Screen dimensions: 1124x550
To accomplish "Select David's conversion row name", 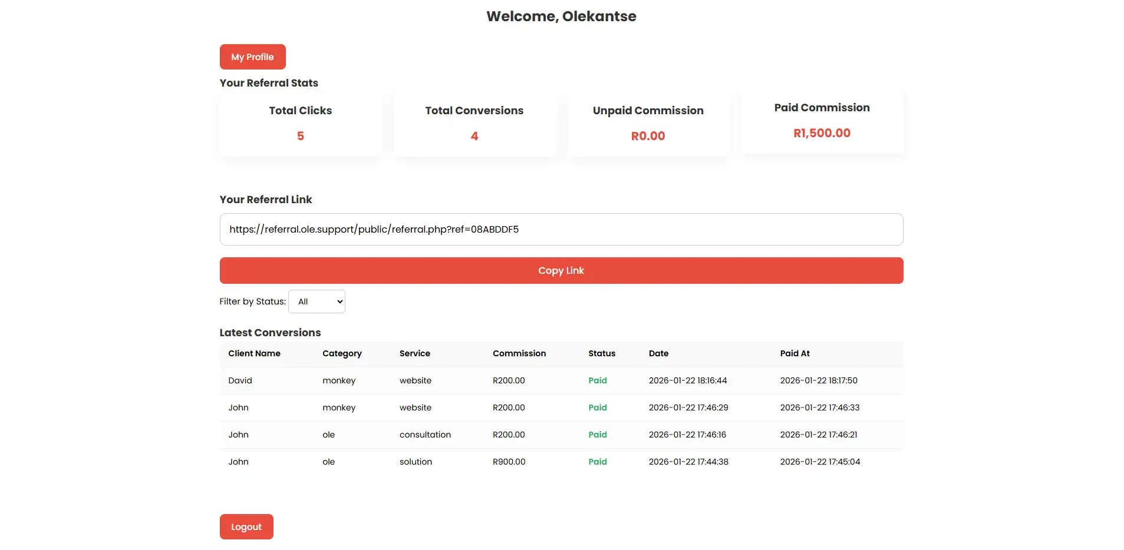I will click(x=240, y=380).
